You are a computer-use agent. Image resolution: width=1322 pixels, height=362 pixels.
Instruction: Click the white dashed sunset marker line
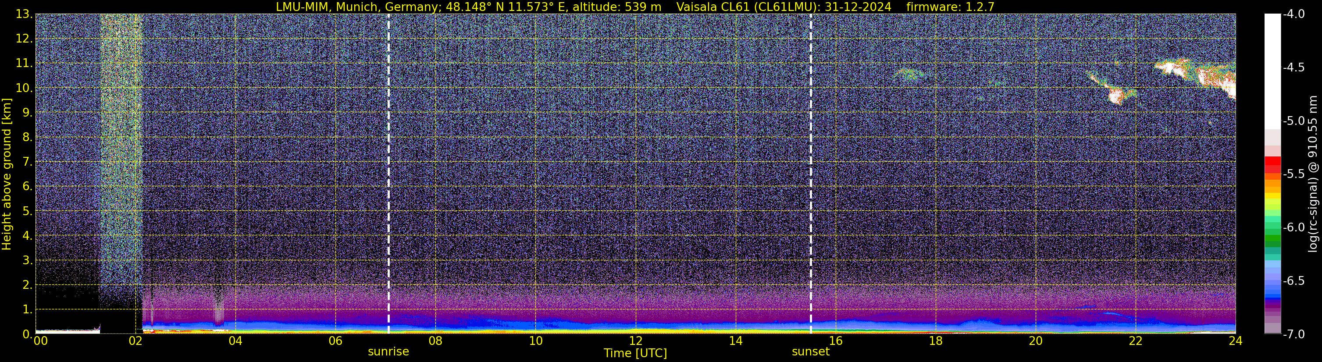point(811,174)
